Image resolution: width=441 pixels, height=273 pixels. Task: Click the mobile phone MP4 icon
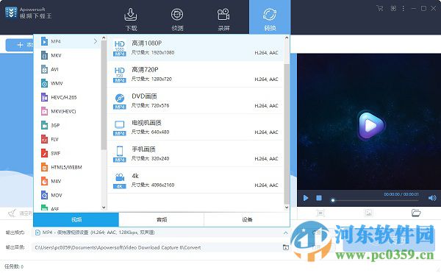(120, 155)
